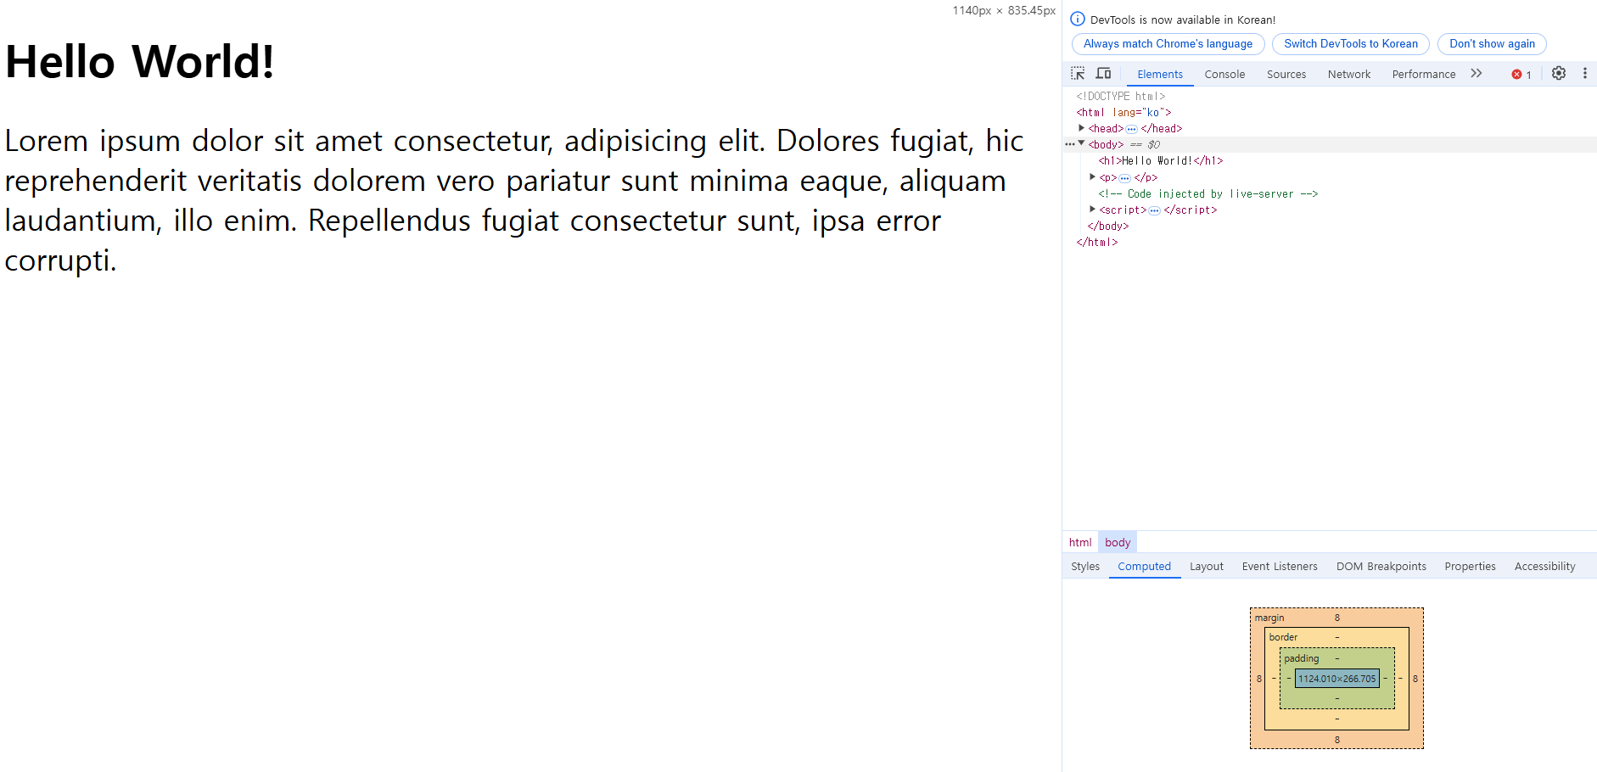Expand the script element node
Viewport: 1597px width, 772px height.
click(x=1092, y=209)
